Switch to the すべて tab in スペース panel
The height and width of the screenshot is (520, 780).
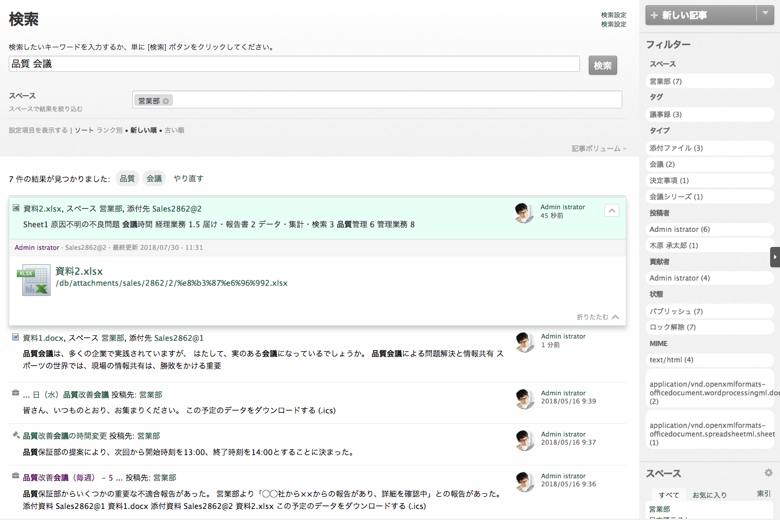(x=669, y=495)
